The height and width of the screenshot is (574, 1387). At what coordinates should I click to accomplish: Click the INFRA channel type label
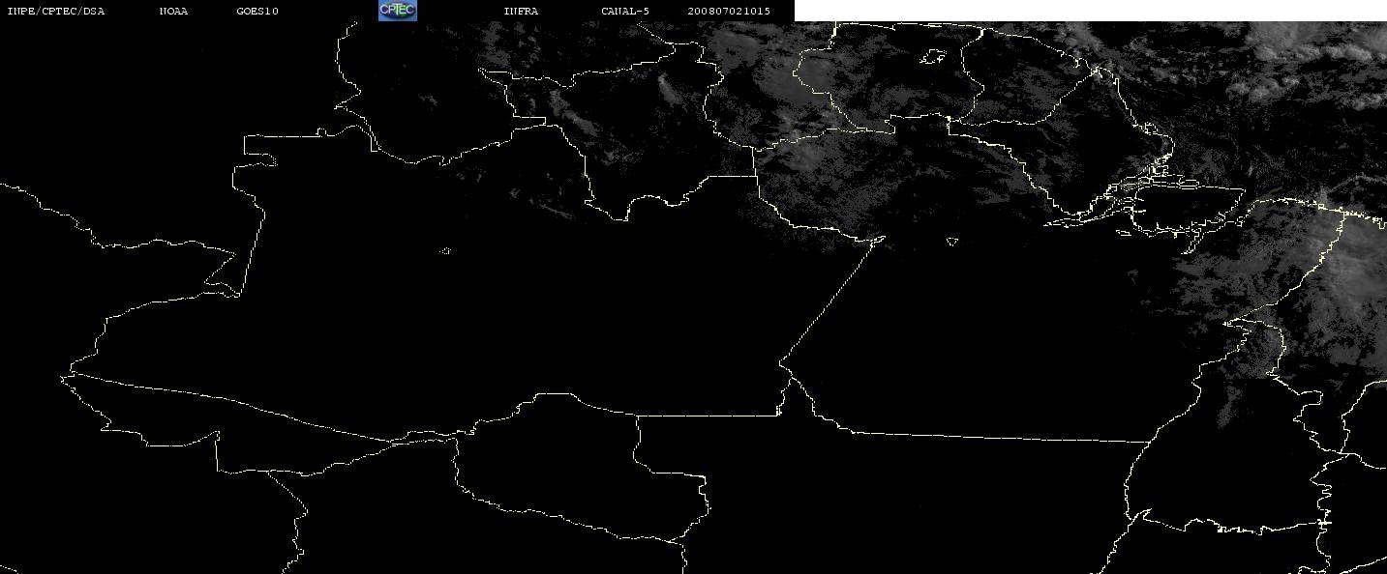point(521,11)
